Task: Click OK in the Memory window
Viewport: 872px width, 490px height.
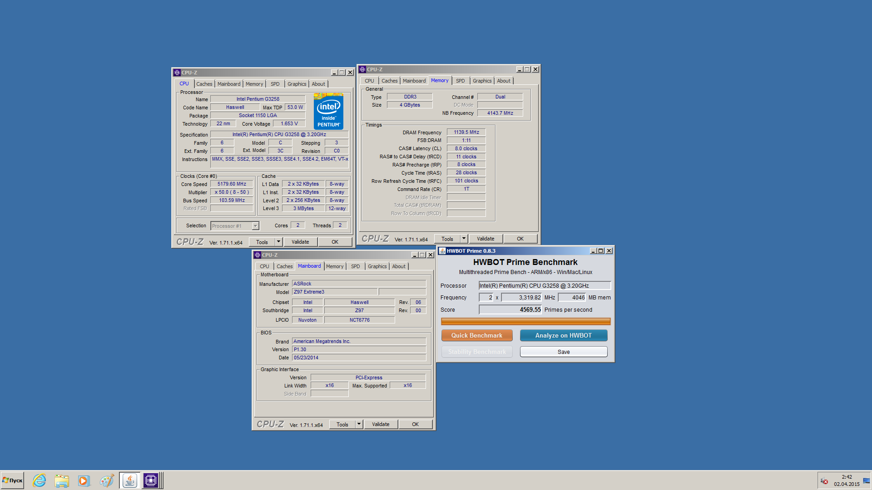Action: 520,239
